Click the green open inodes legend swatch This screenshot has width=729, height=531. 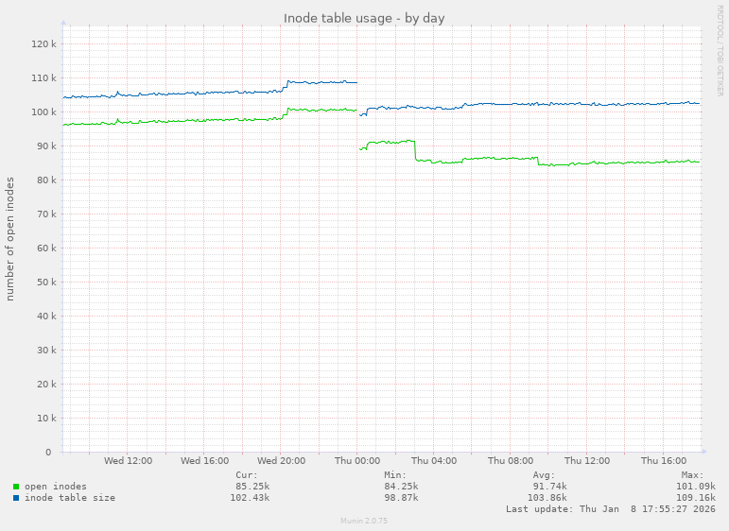tap(16, 487)
